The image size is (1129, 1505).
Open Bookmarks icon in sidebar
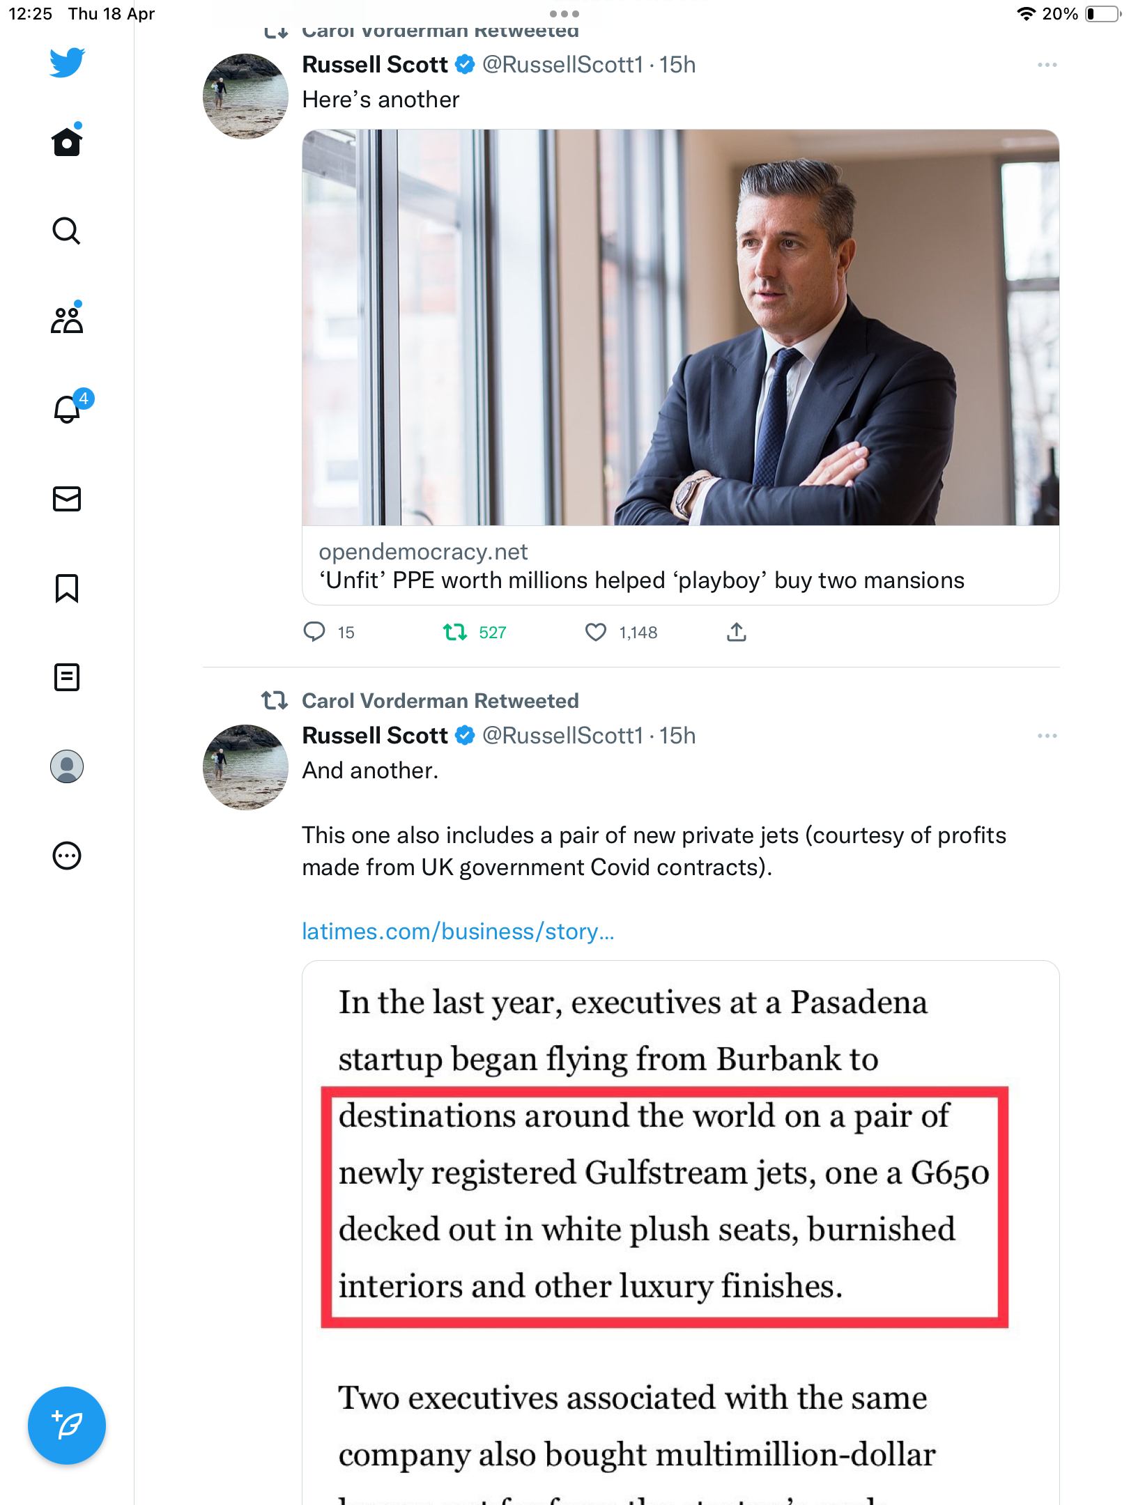(x=67, y=588)
